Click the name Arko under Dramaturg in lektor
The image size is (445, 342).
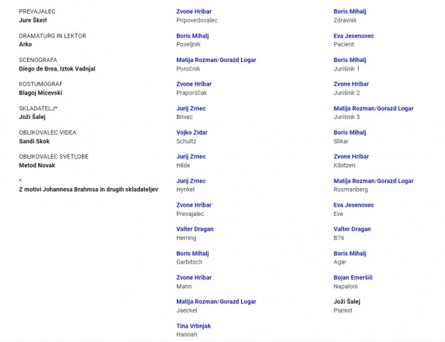[x=25, y=44]
